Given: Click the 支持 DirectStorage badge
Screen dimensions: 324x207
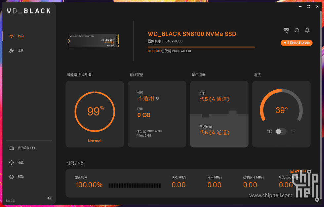Looking at the screenshot, I should tap(297, 43).
